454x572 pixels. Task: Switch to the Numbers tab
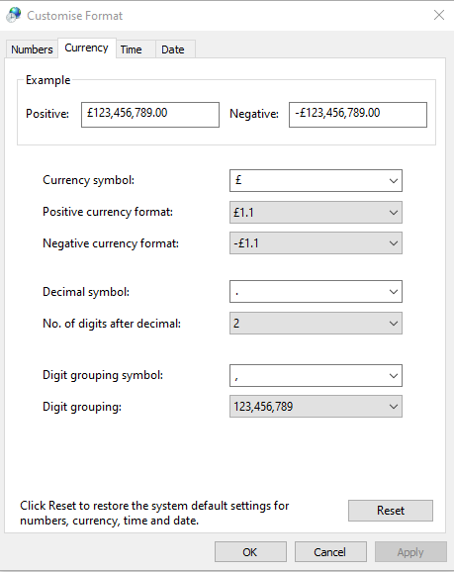pyautogui.click(x=32, y=49)
